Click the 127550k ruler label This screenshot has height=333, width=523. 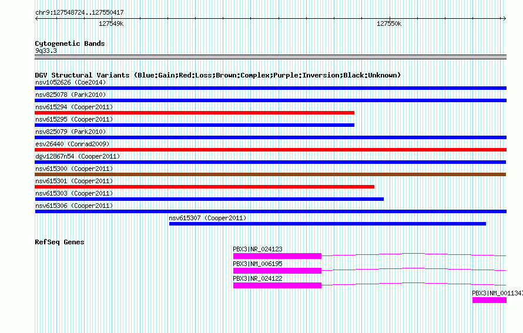coord(389,23)
